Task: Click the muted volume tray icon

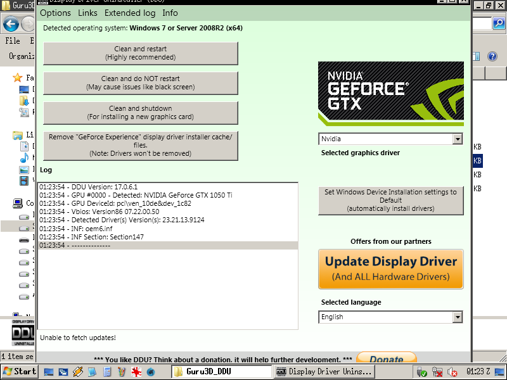Action: point(452,372)
